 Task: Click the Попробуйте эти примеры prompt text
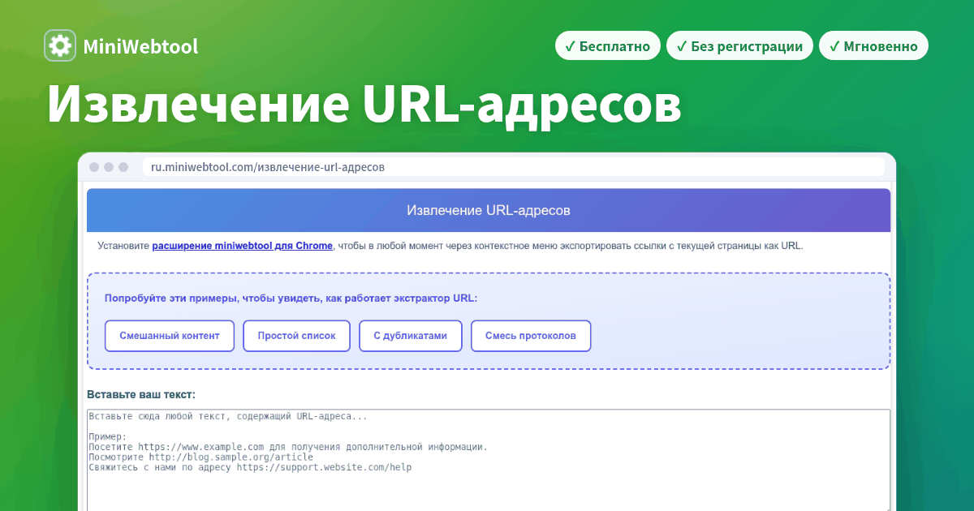tap(291, 298)
